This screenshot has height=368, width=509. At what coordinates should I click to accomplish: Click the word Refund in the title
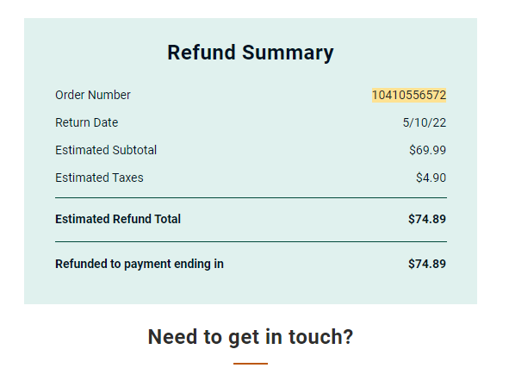202,53
